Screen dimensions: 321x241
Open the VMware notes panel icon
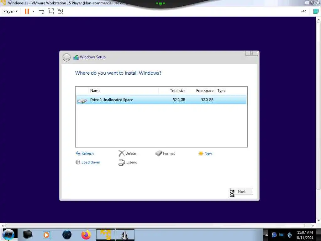(x=316, y=11)
